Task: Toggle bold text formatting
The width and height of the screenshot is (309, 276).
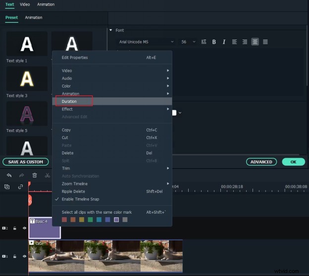Action: tap(214, 42)
